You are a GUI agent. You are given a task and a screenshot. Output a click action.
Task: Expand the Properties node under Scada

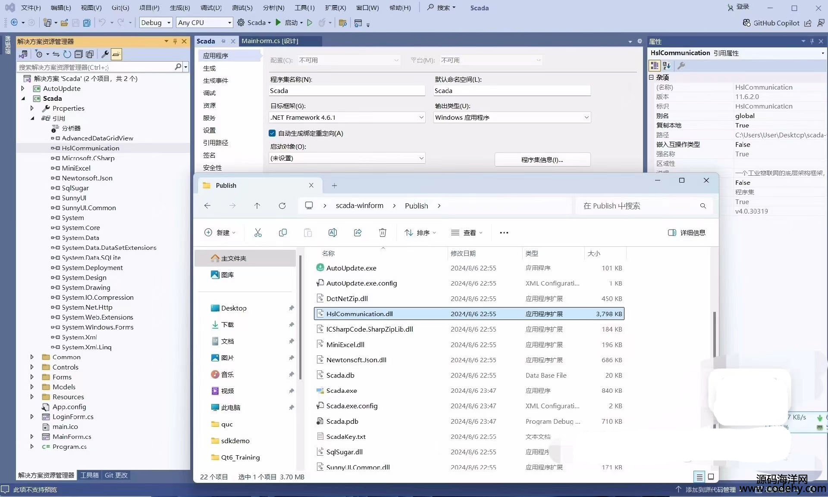click(32, 108)
